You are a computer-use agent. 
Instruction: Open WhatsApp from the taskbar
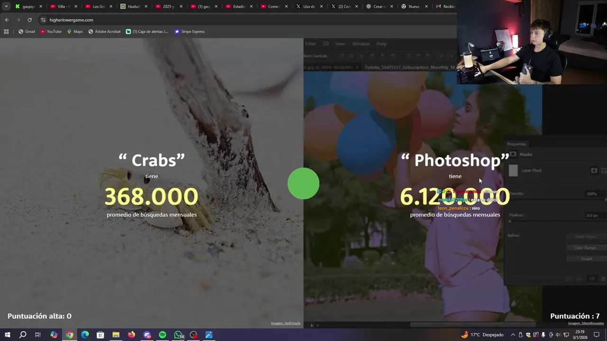pos(178,335)
